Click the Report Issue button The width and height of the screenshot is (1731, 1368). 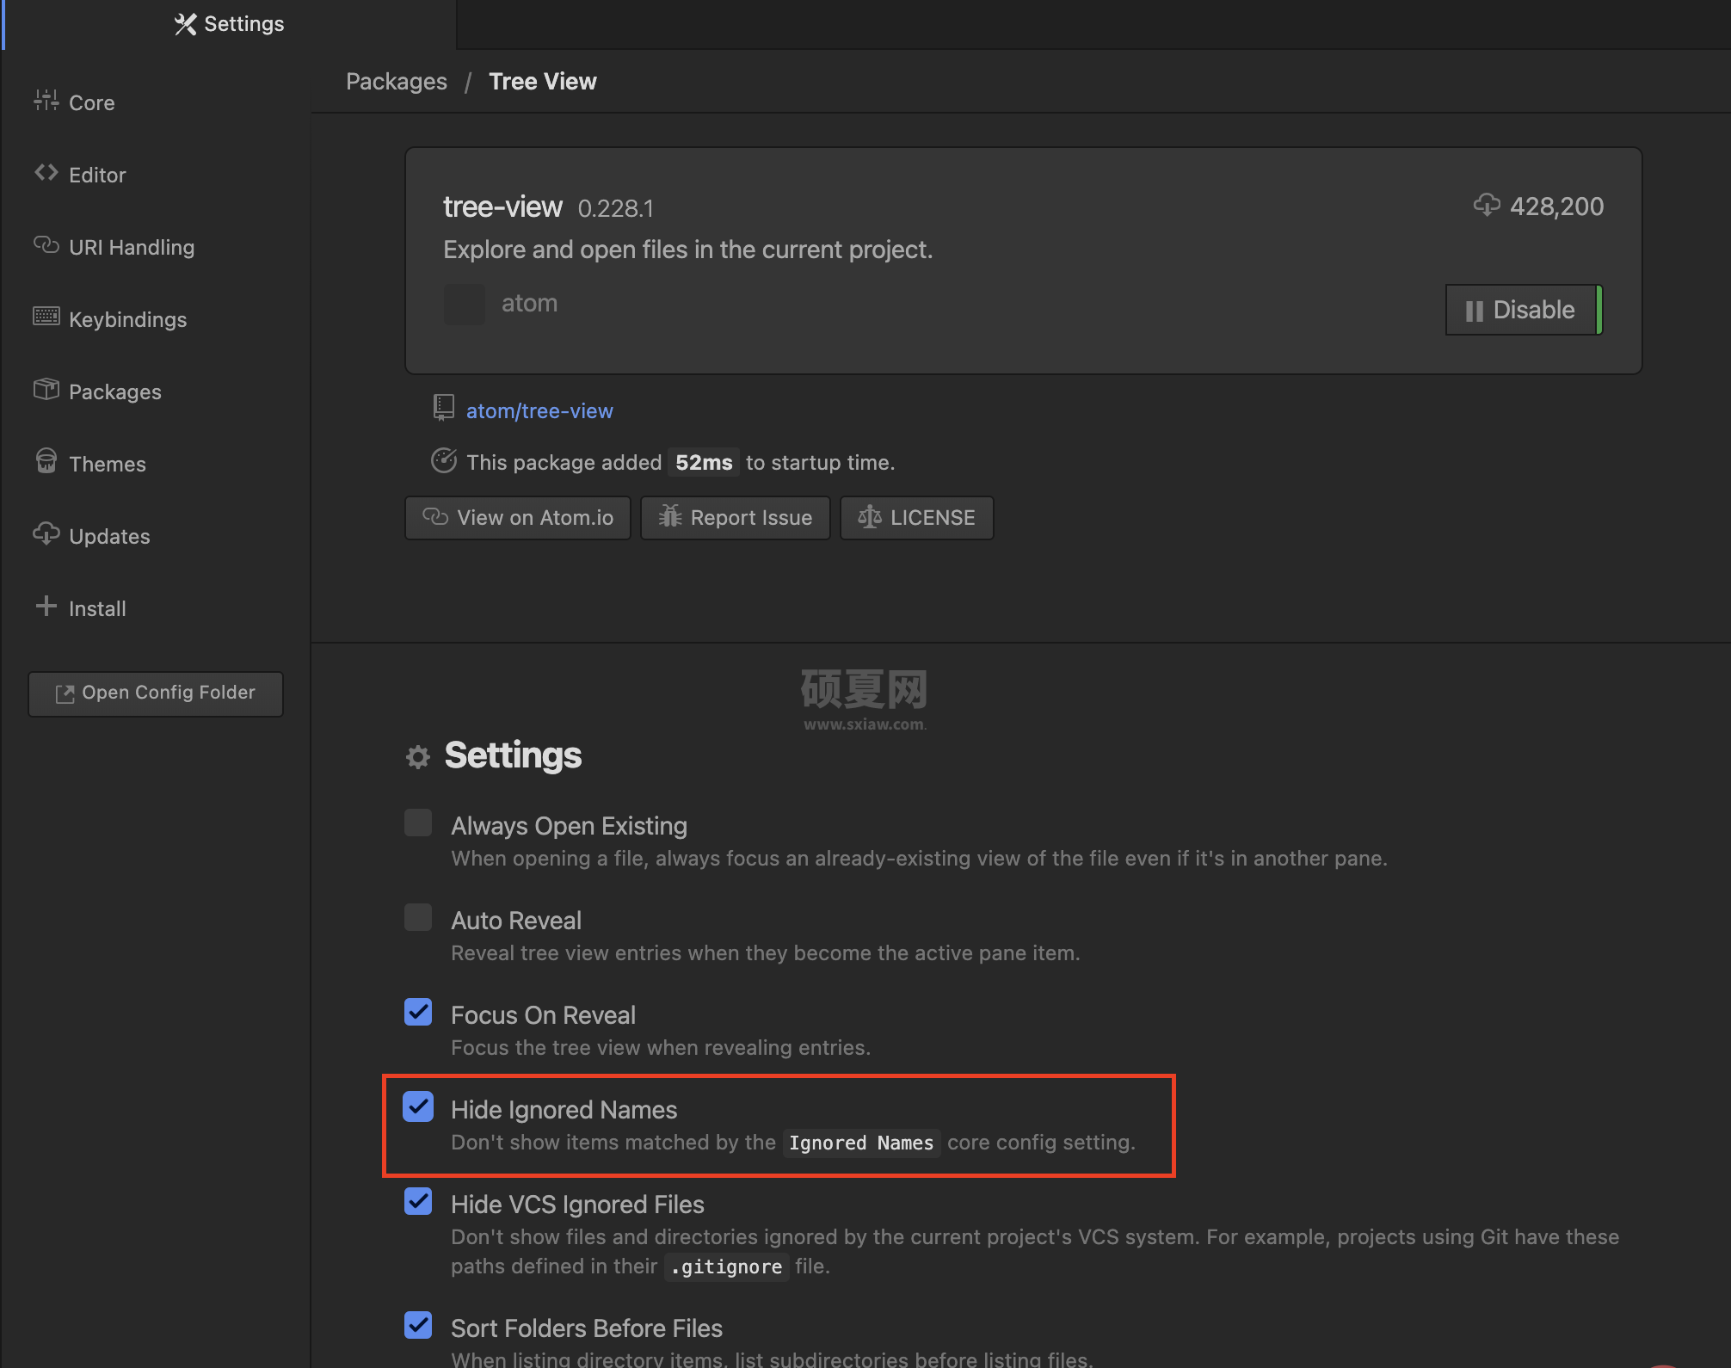tap(736, 518)
